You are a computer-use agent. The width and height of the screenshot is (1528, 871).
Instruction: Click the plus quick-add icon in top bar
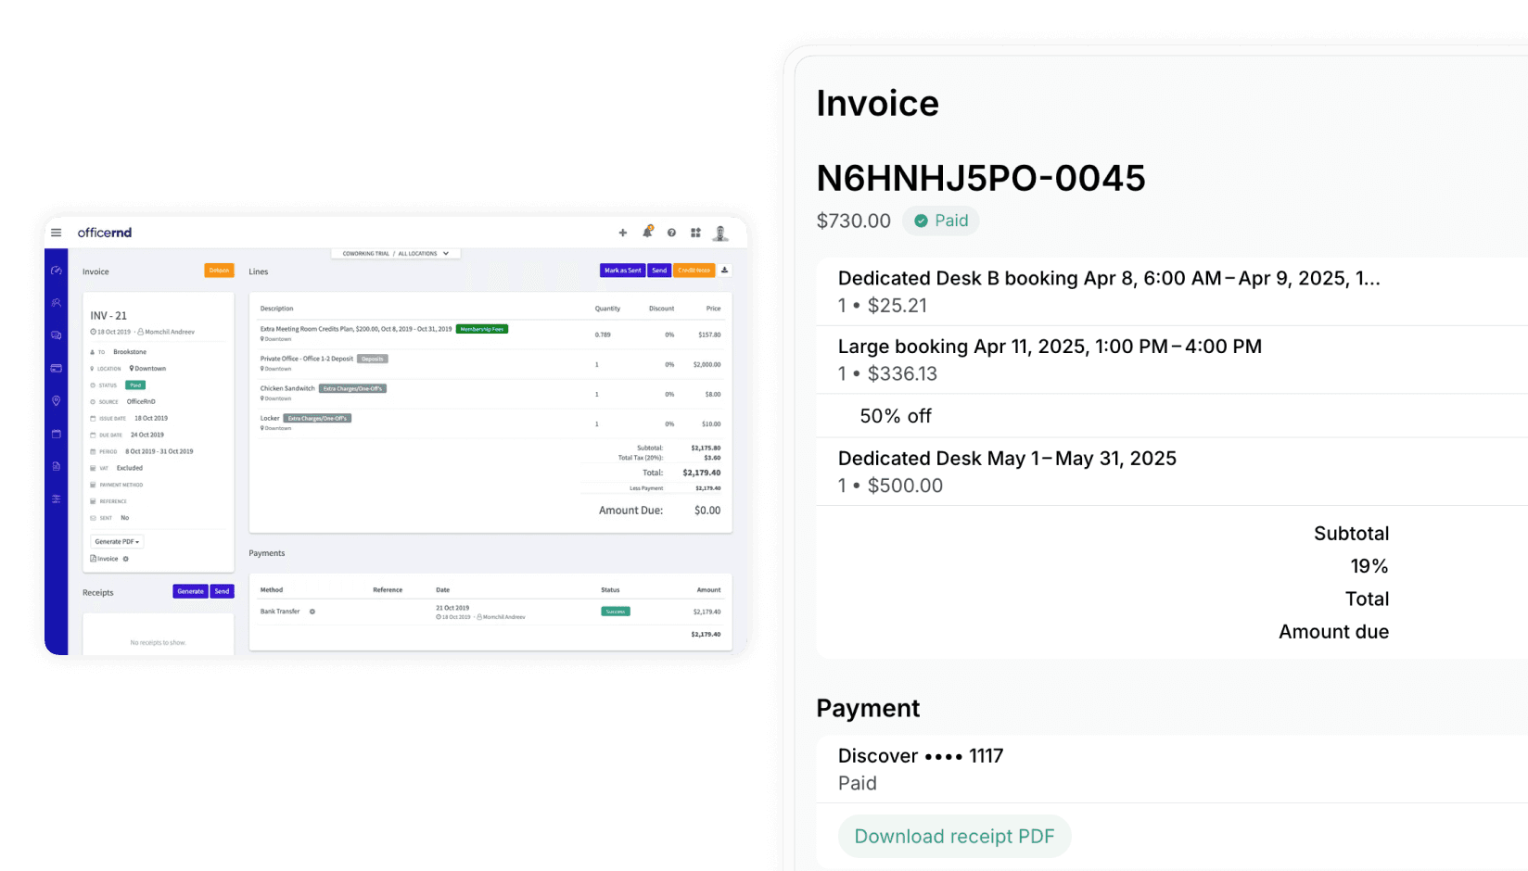pos(622,233)
